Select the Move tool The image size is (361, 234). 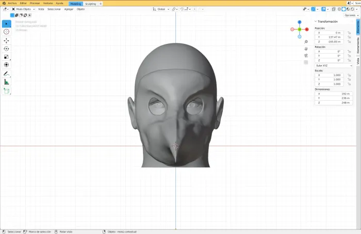6,41
